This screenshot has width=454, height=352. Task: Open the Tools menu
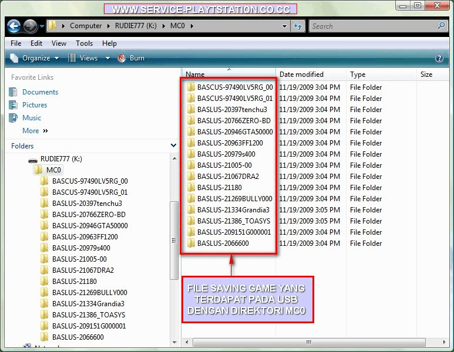click(x=84, y=43)
